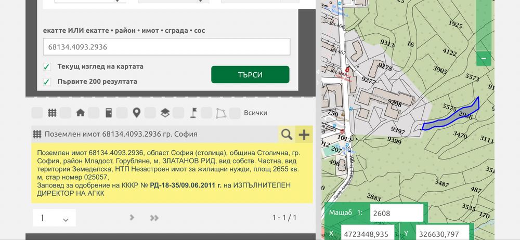Click parcel label 1925 on map
The width and height of the screenshot is (520, 240).
455,24
